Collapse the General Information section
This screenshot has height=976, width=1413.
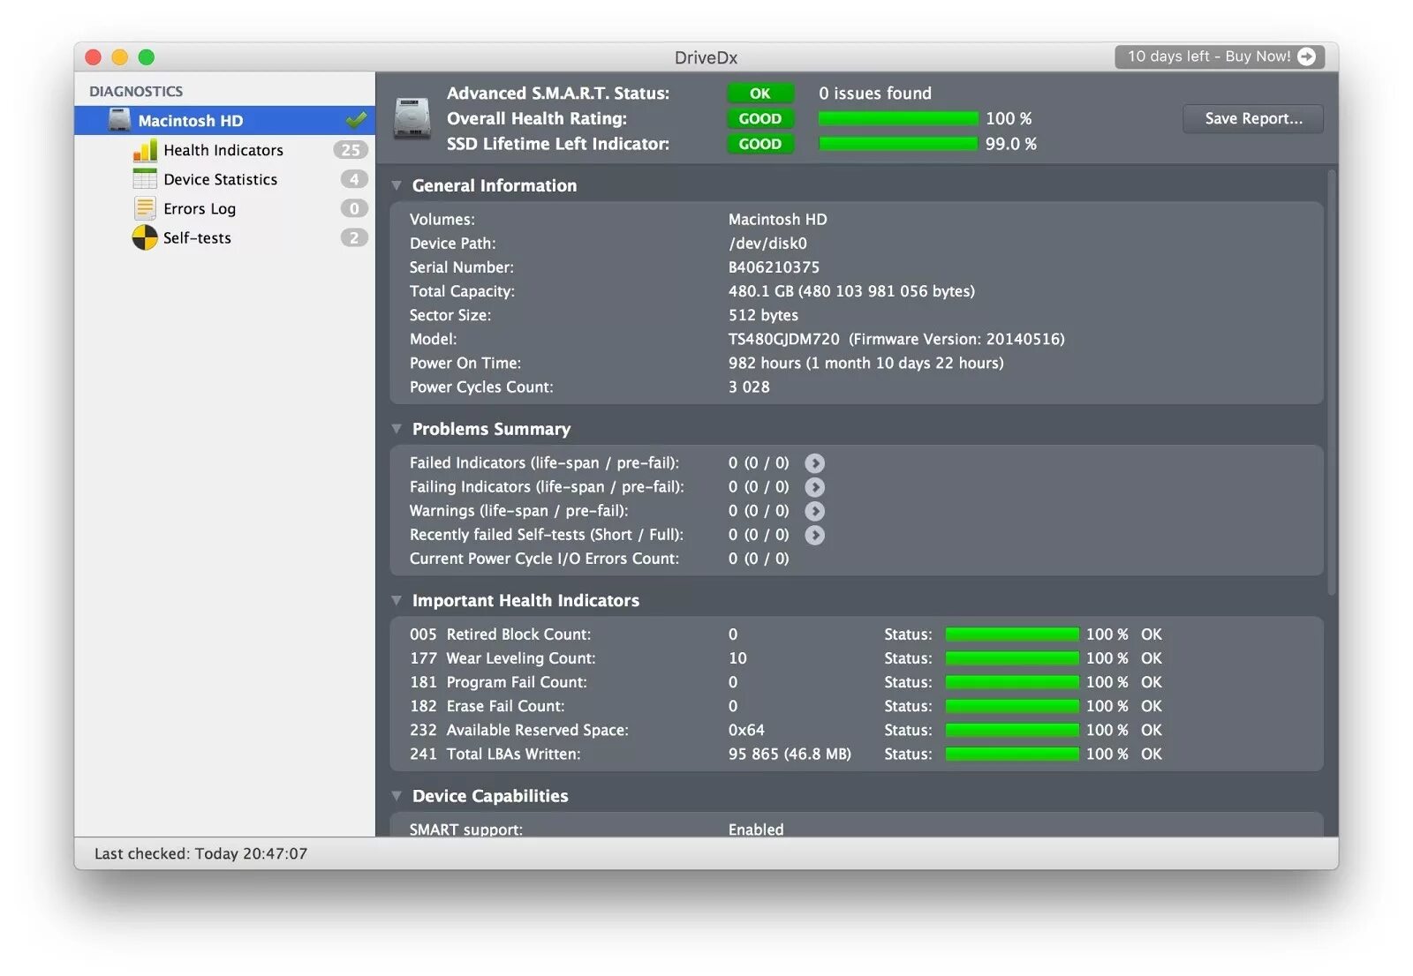[x=397, y=185]
